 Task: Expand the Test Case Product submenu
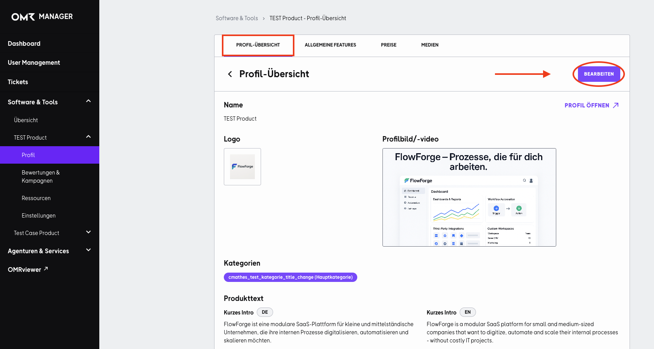point(88,232)
